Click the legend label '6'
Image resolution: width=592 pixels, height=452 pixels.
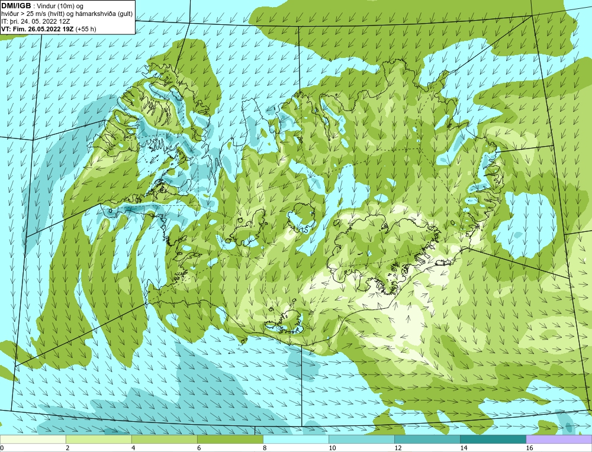tap(199, 448)
